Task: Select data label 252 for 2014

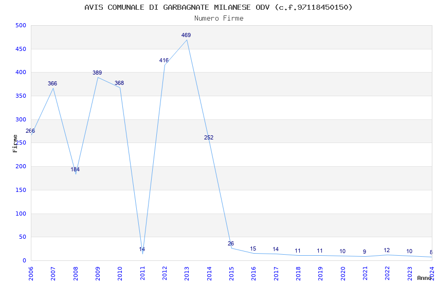Action: point(208,137)
